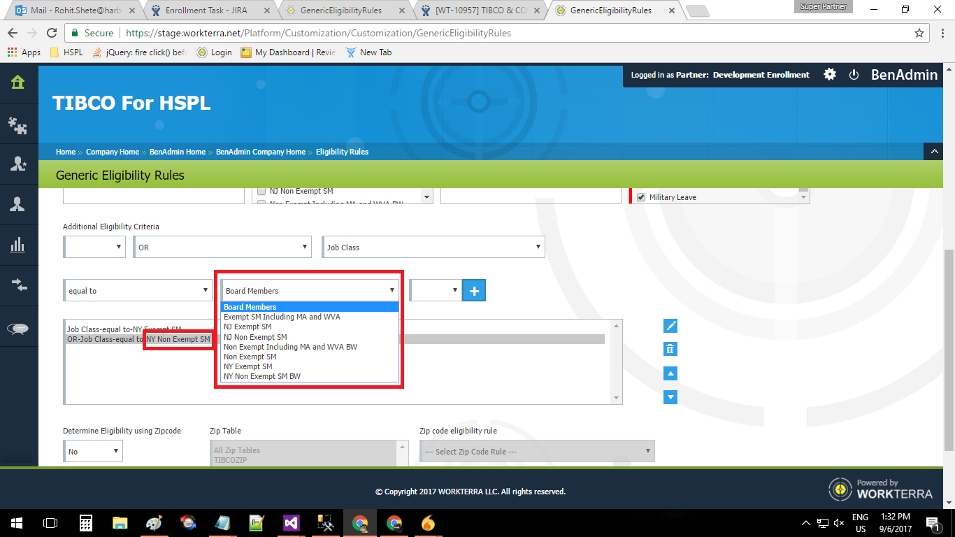Viewport: 955px width, 537px height.
Task: Uncheck the Military Leave checkbox
Action: 641,197
